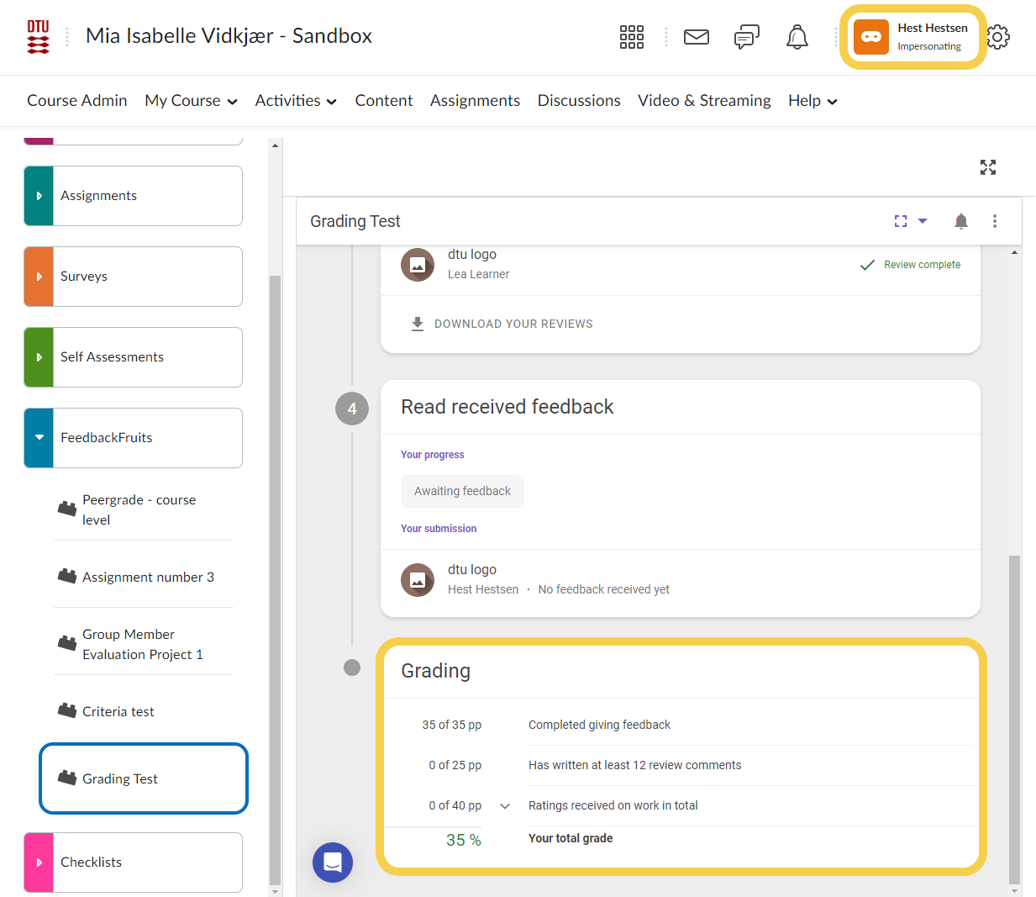Open the view mode dropdown arrow

(923, 221)
